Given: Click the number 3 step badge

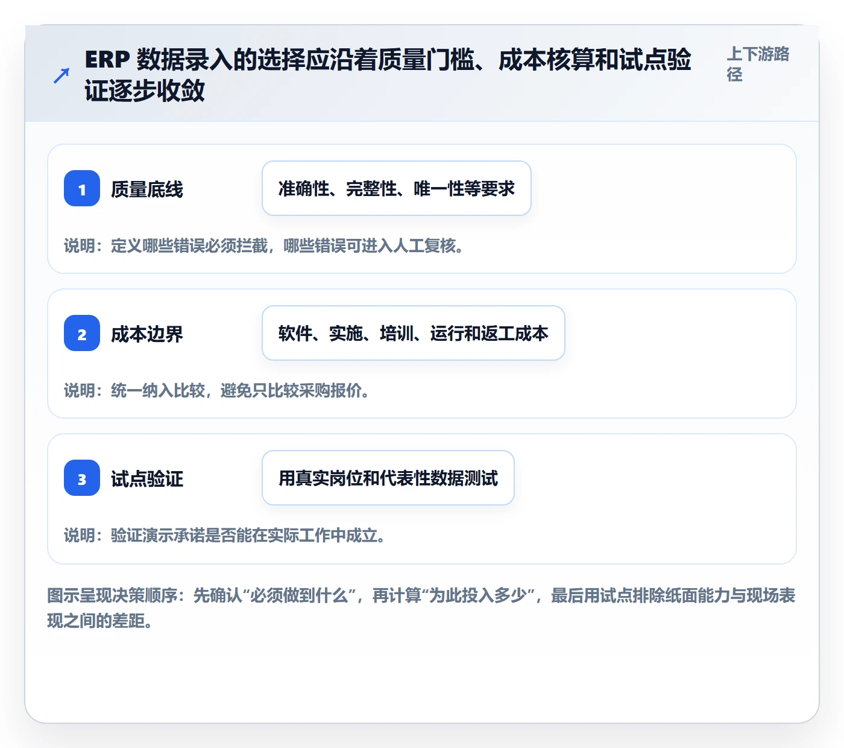Looking at the screenshot, I should coord(82,478).
